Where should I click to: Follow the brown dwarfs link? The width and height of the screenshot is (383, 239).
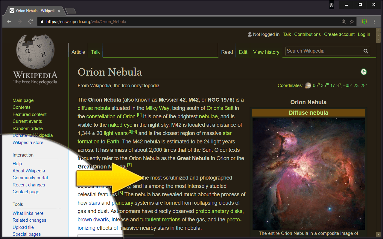point(93,220)
